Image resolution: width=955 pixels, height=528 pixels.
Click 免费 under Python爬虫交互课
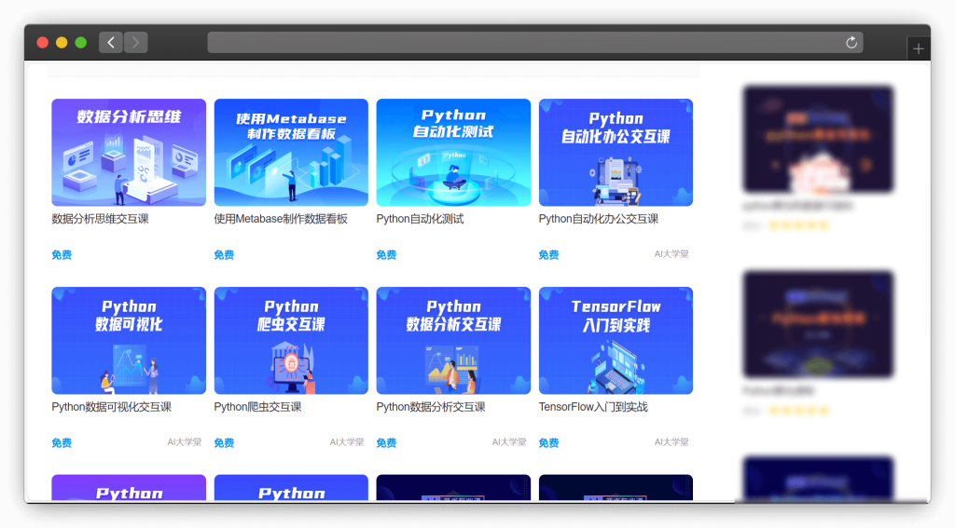[224, 443]
